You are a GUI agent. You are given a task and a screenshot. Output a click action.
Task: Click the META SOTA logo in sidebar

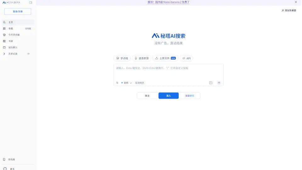[x=11, y=3]
